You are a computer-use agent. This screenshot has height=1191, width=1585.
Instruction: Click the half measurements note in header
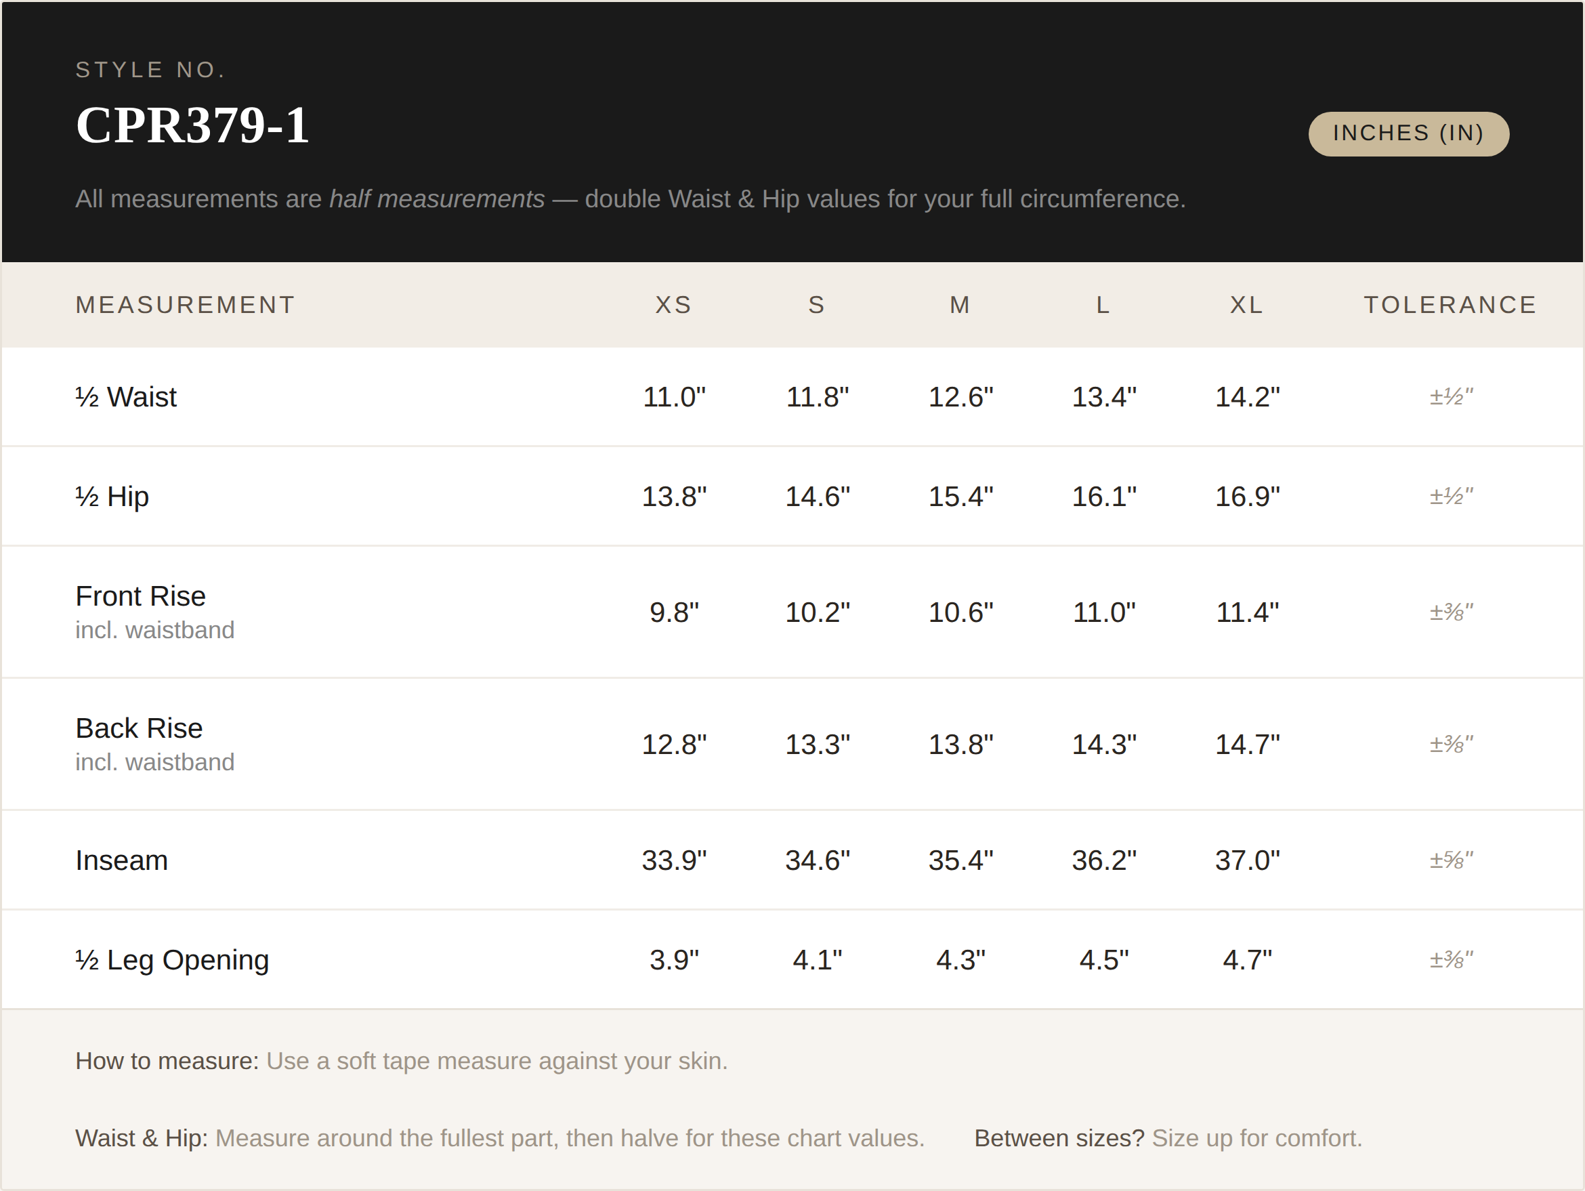(x=631, y=199)
